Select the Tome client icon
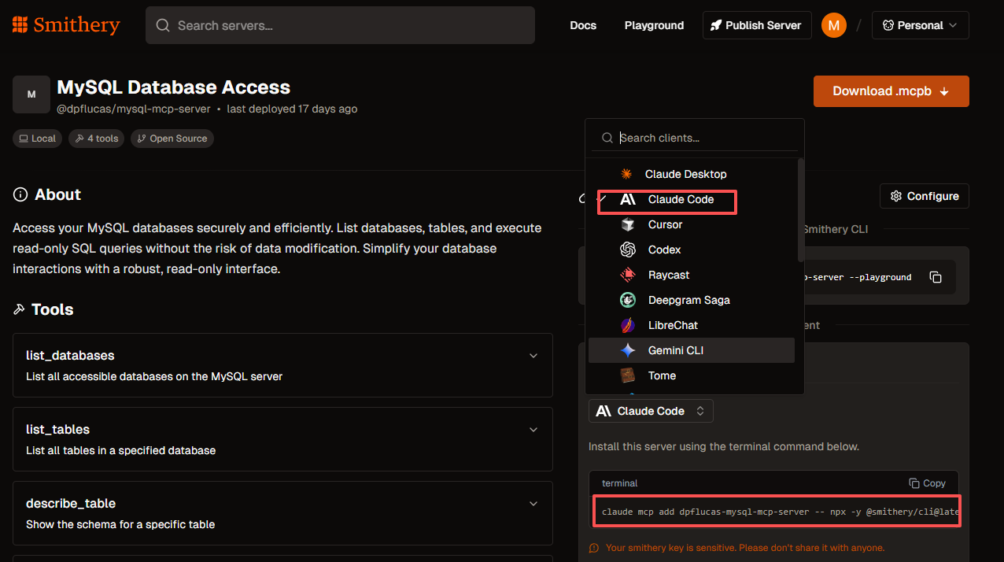The width and height of the screenshot is (1004, 562). click(627, 375)
